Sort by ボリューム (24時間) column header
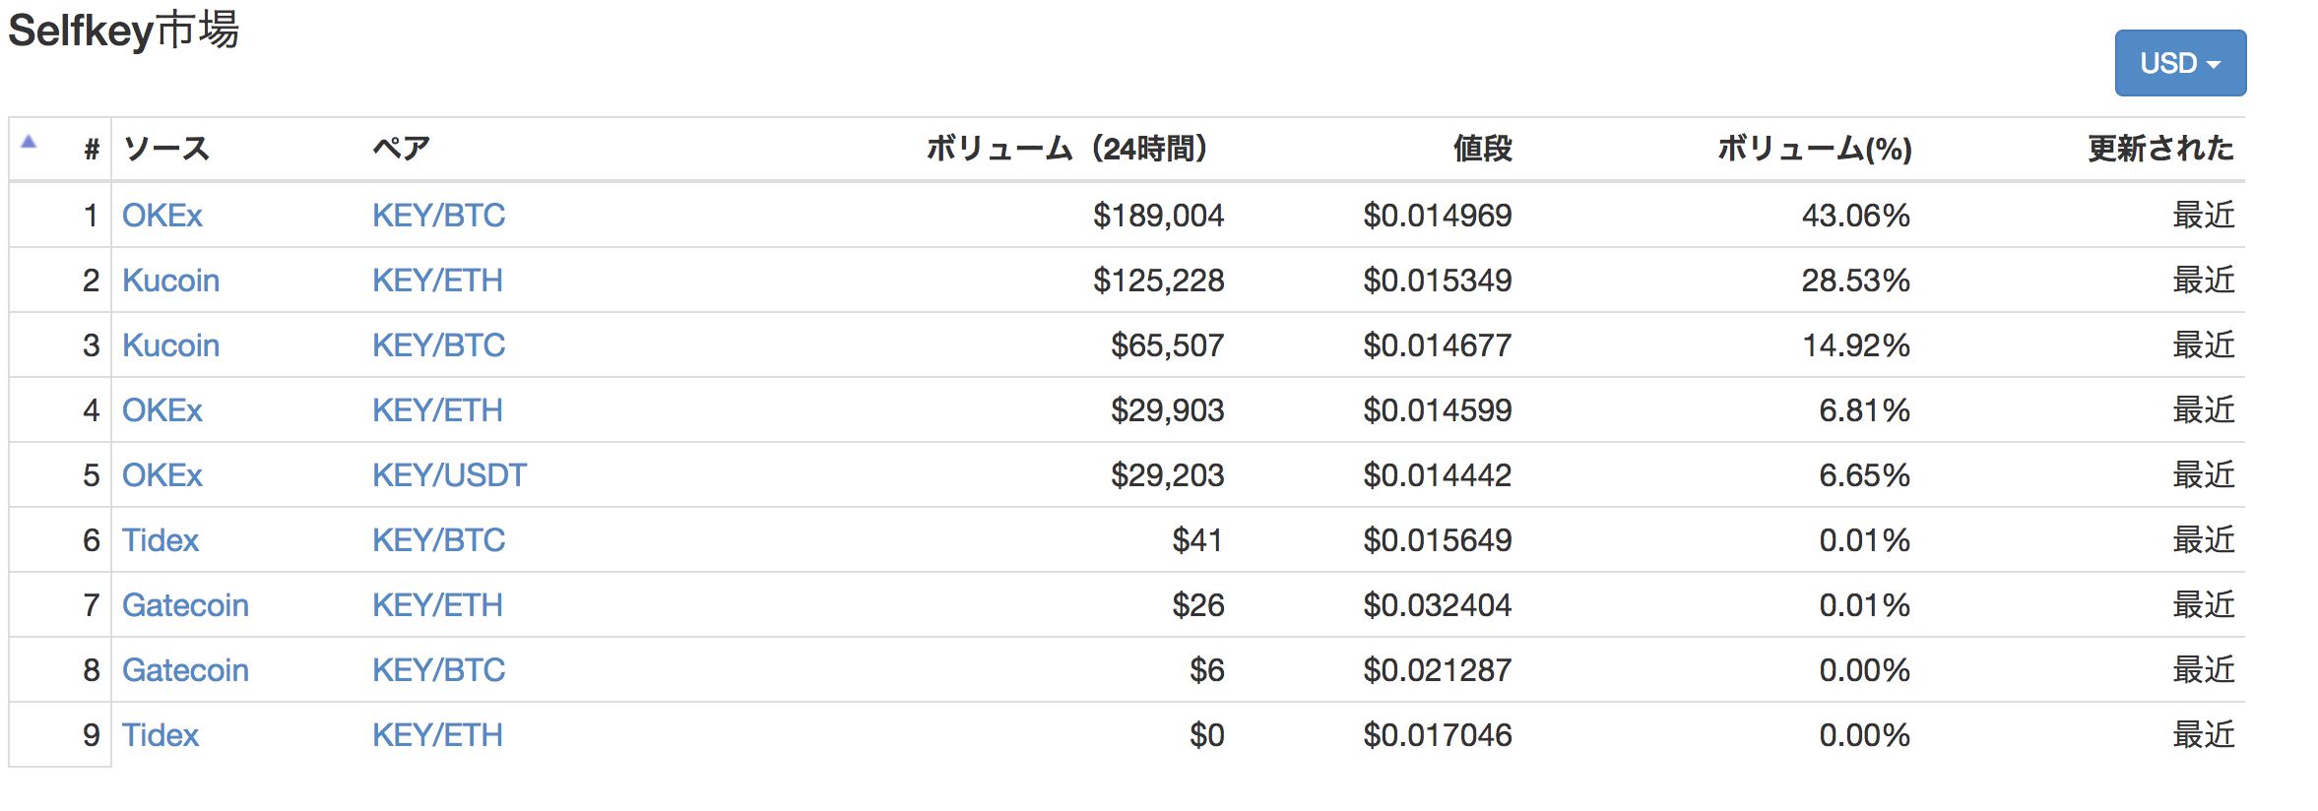Viewport: 2318px width, 811px height. pos(1066,149)
